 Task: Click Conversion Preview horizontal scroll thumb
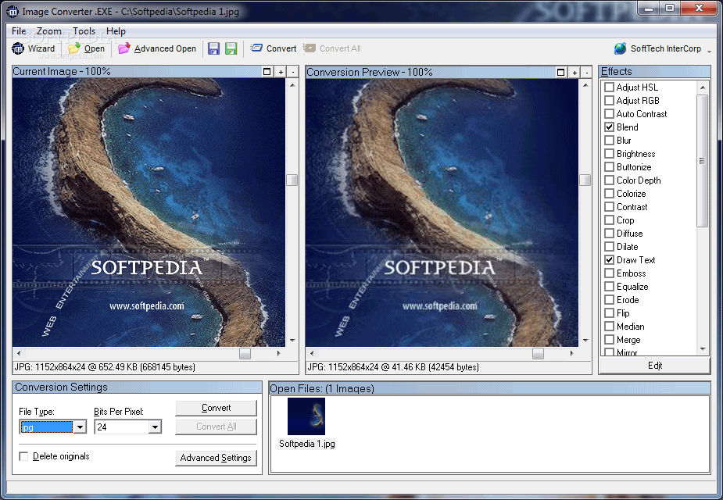point(538,353)
